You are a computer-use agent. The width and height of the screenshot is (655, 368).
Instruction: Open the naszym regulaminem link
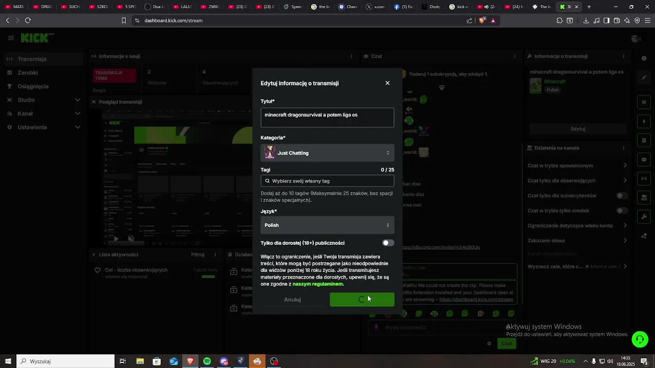tap(318, 284)
